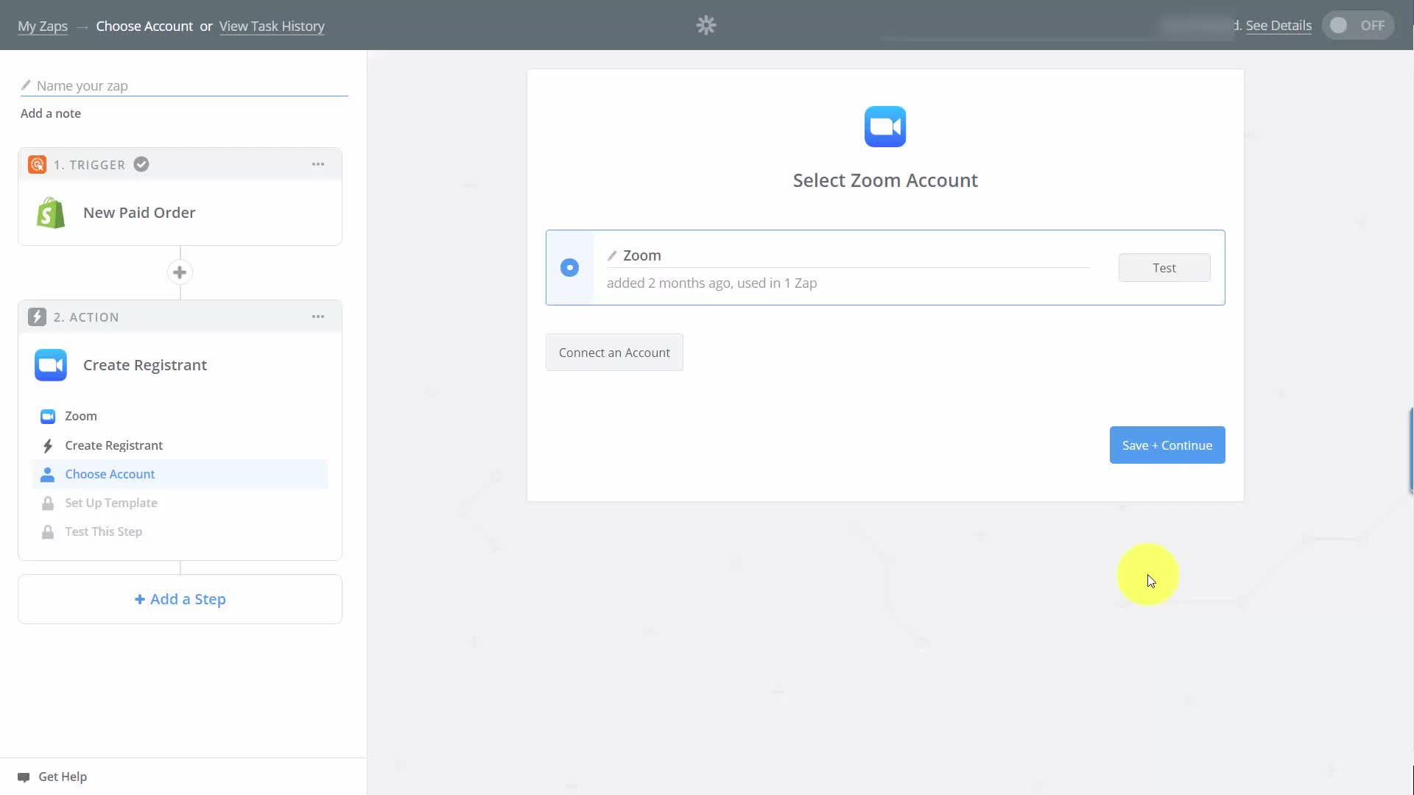Image resolution: width=1414 pixels, height=795 pixels.
Task: Open the Shopify New Paid Order icon
Action: point(51,213)
